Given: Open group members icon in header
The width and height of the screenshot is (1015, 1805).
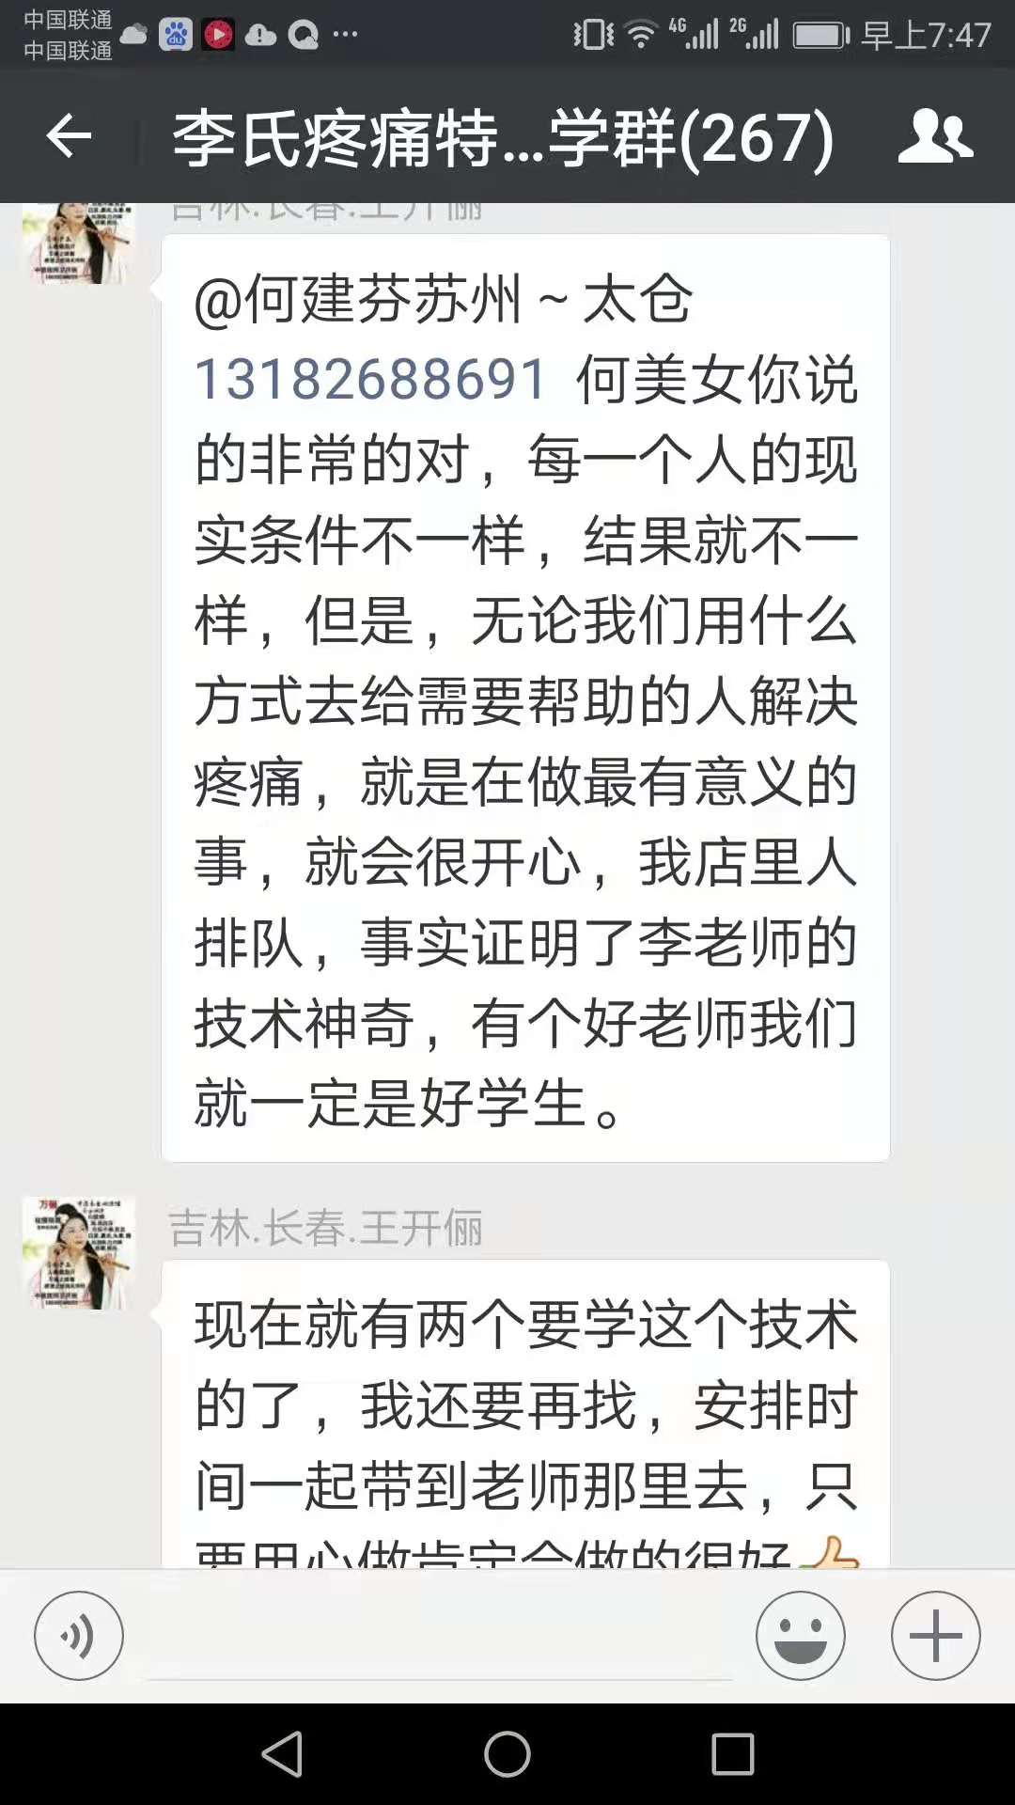Looking at the screenshot, I should [935, 135].
